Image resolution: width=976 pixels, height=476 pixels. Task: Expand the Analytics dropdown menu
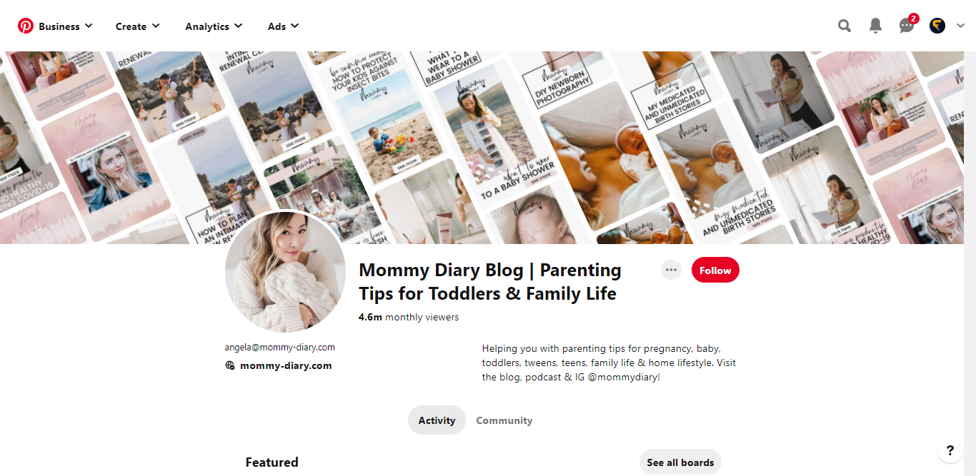coord(214,26)
